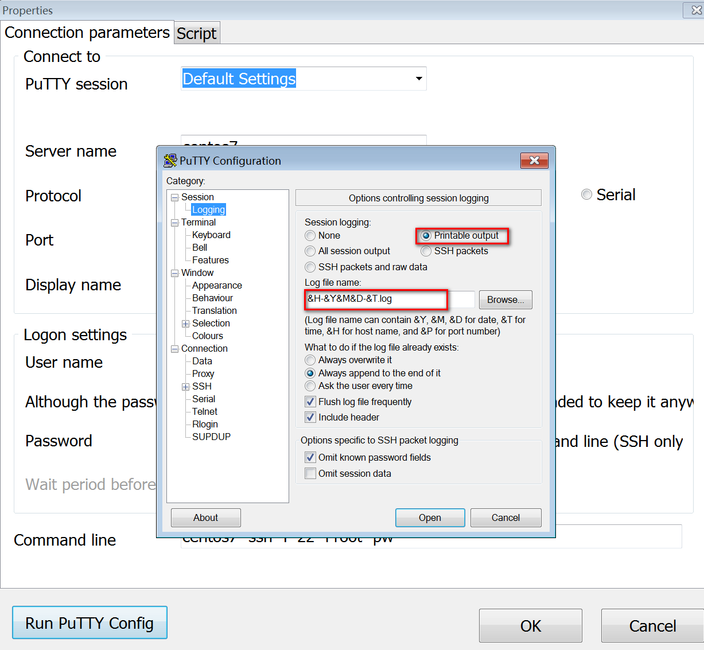Select Keyboard category

211,235
